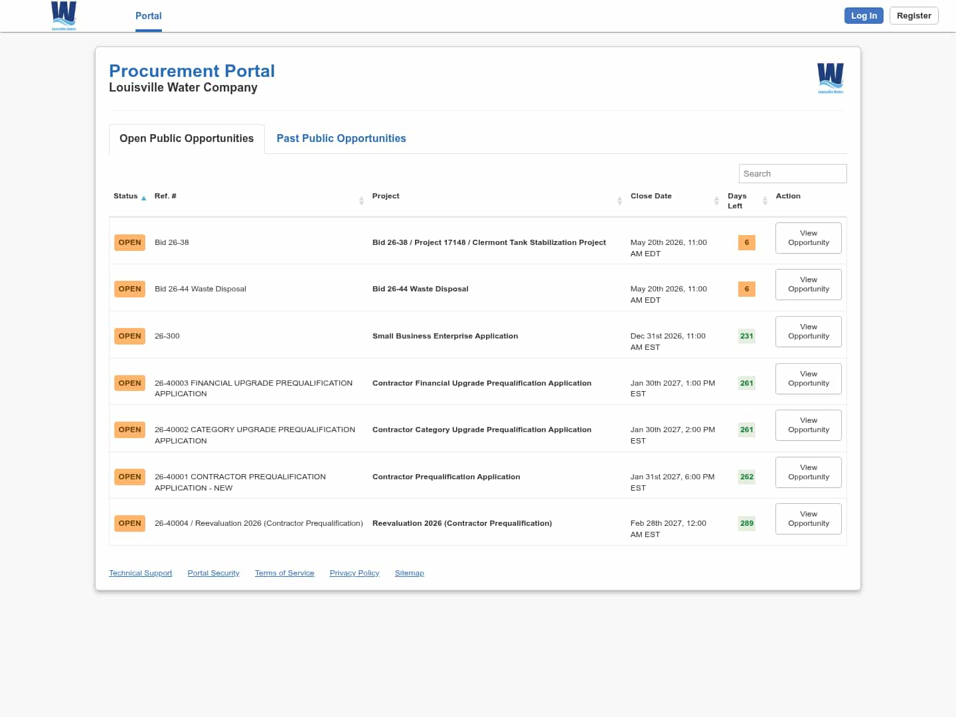View Opportunity for Bid 26-44 Waste Disposal
This screenshot has width=956, height=717.
pyautogui.click(x=809, y=284)
